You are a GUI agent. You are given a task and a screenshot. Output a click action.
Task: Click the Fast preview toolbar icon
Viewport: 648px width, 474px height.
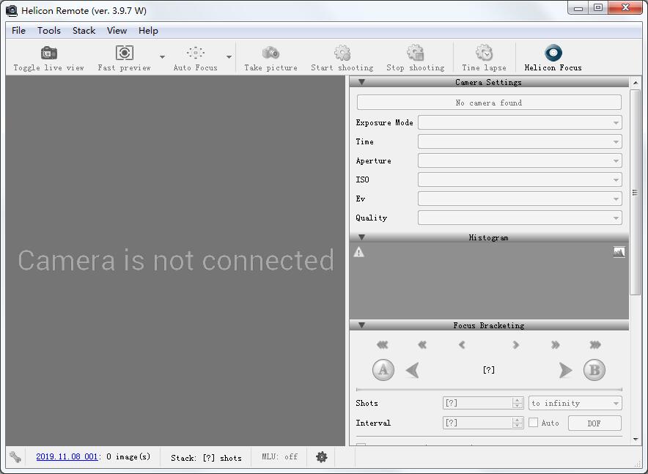coord(125,53)
